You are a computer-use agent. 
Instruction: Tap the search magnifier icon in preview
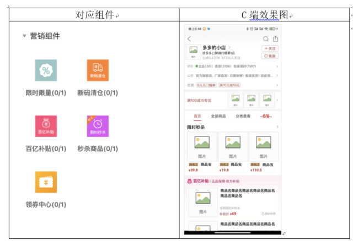(266, 39)
